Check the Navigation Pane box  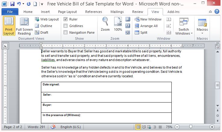pos(66,32)
